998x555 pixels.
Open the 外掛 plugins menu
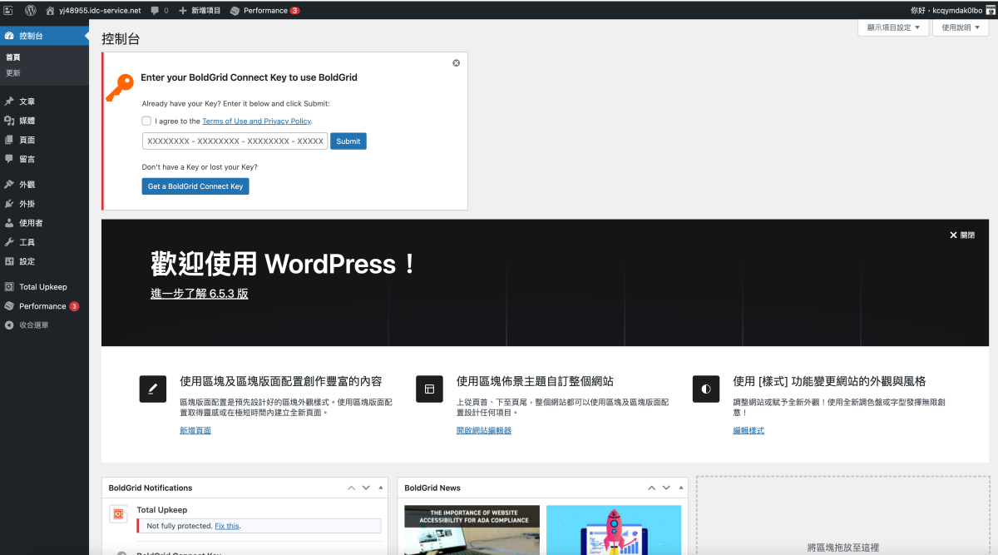(x=27, y=204)
